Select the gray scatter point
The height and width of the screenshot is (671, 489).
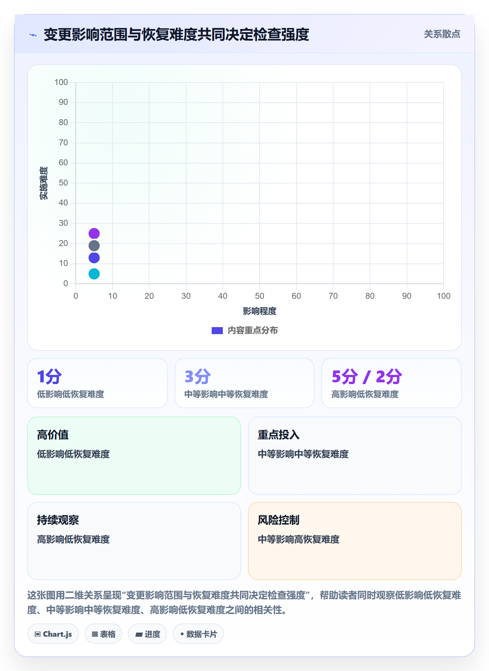94,246
